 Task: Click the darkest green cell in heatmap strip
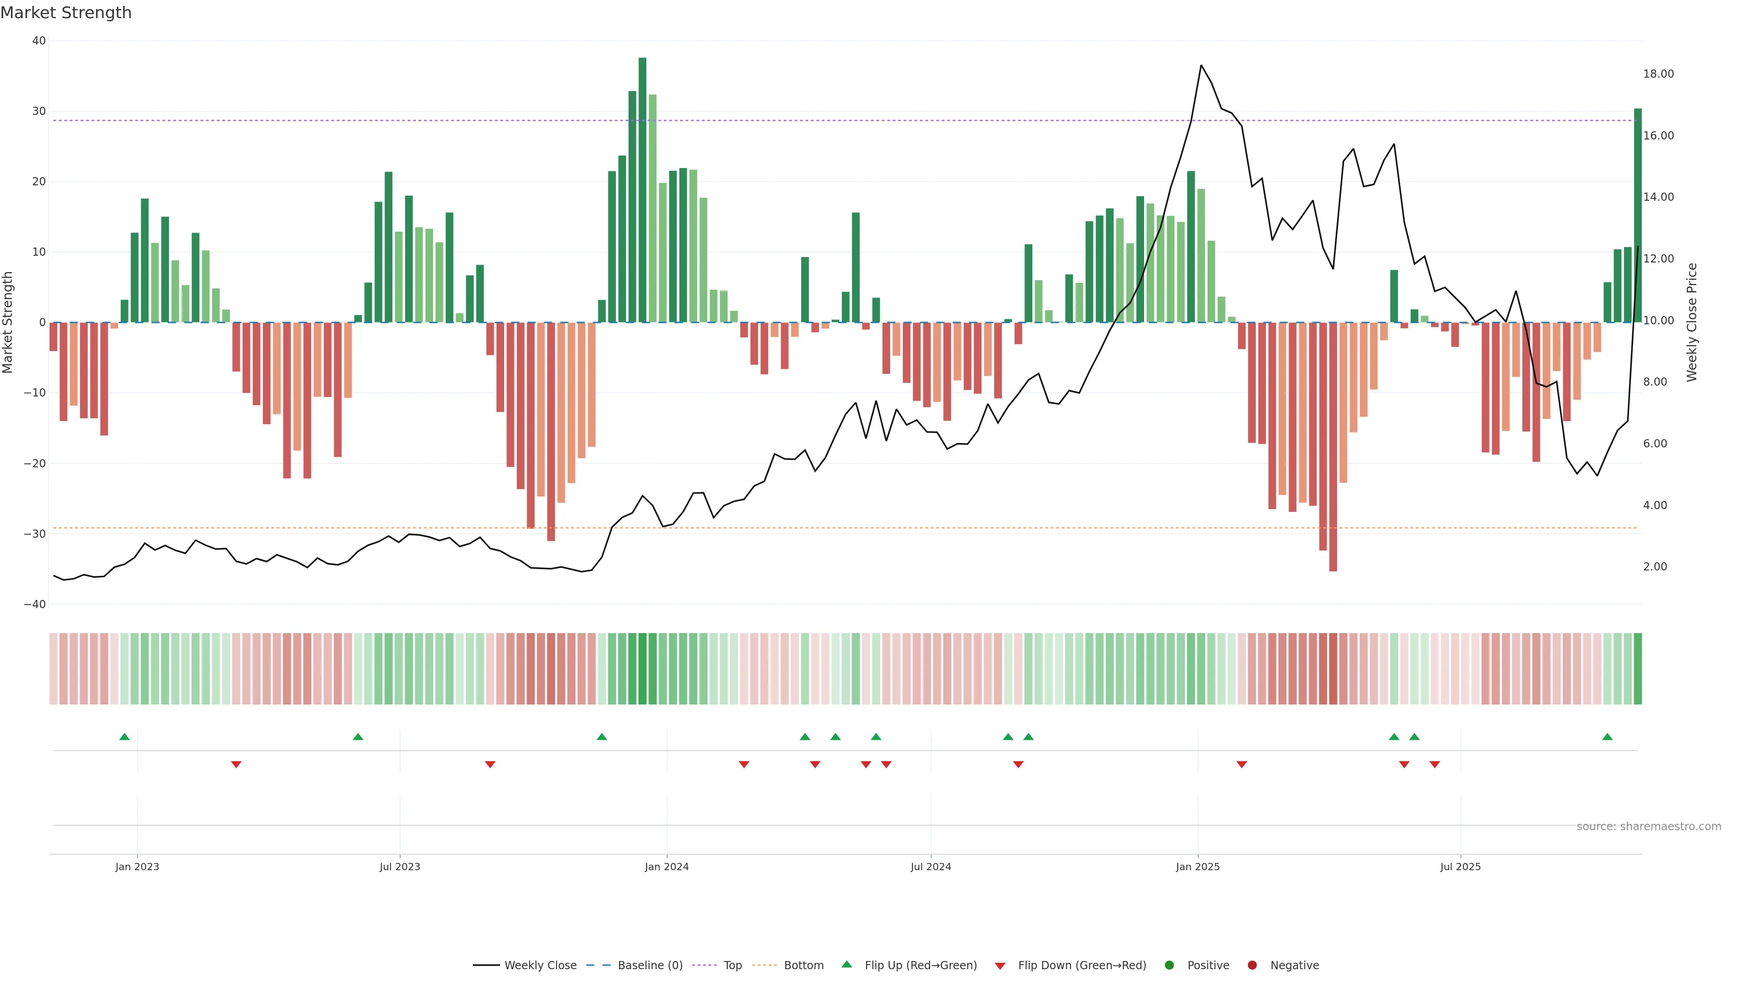[643, 668]
